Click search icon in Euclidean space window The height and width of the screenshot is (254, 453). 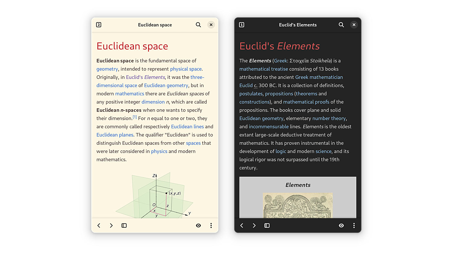tap(198, 25)
